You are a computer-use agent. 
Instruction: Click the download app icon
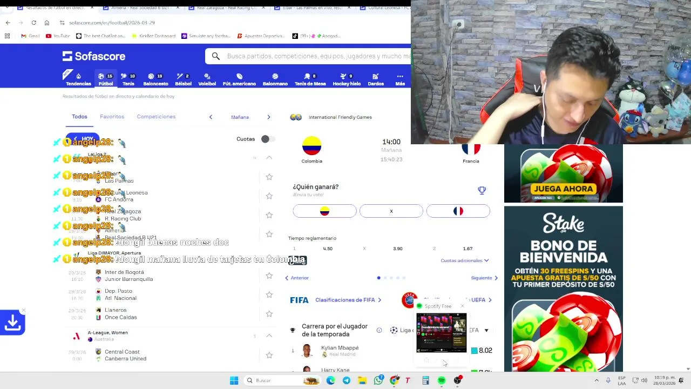coord(12,323)
